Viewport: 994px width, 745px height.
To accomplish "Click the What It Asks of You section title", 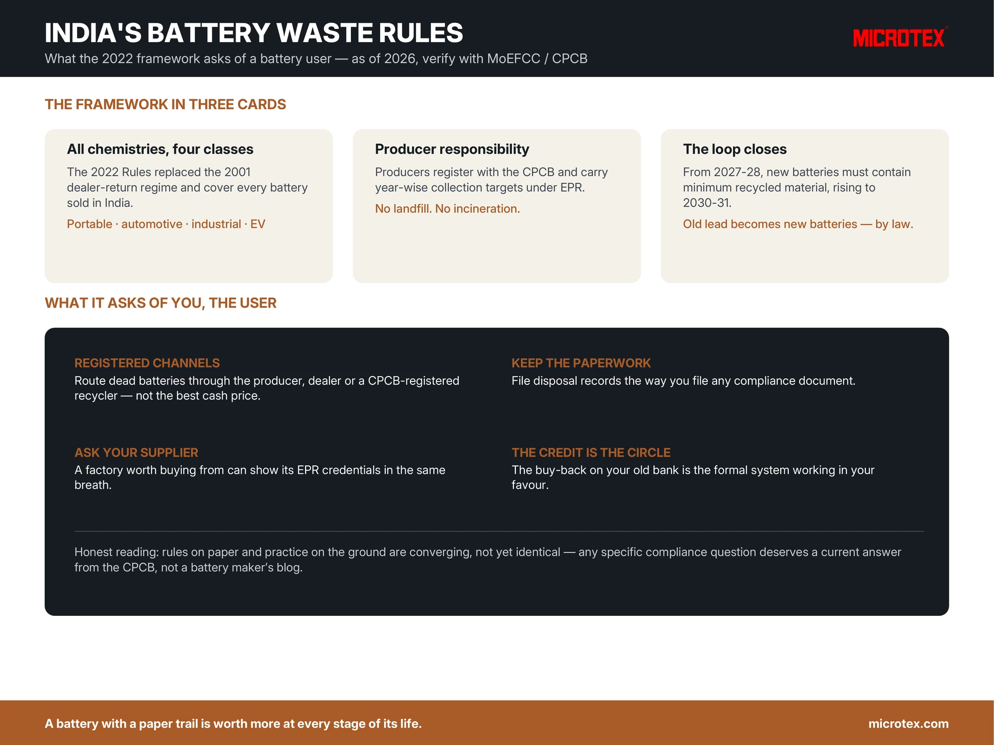I will [x=161, y=303].
